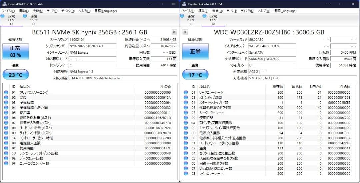Click status icon for ロード/アンロードサイクル回数 row
Viewport: 360px width, 183px height.
186,143
